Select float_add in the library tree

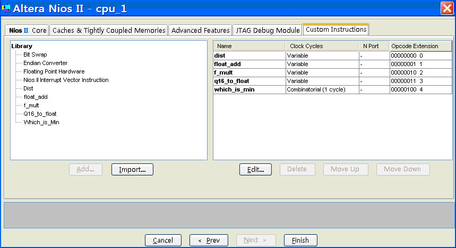pyautogui.click(x=36, y=97)
